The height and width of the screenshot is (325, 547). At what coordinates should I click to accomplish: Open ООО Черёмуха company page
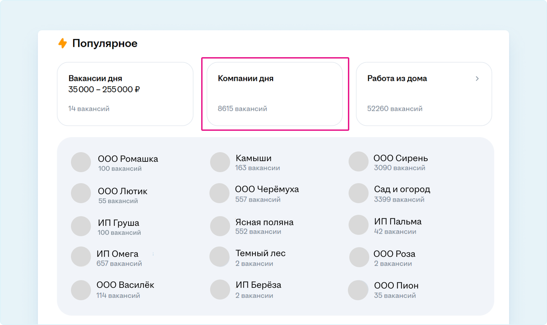point(267,189)
